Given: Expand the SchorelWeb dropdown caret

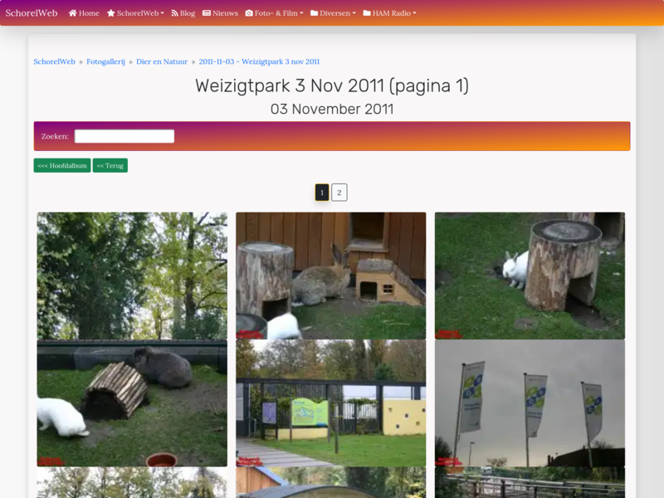Looking at the screenshot, I should pos(162,13).
